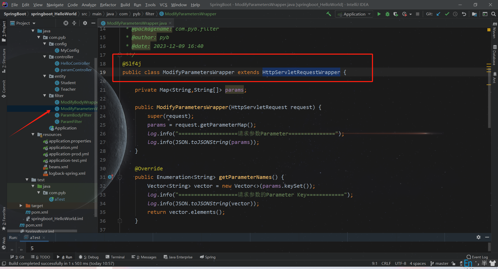The image size is (498, 269).
Task: Run with coverage from the toolbar
Action: point(396,14)
